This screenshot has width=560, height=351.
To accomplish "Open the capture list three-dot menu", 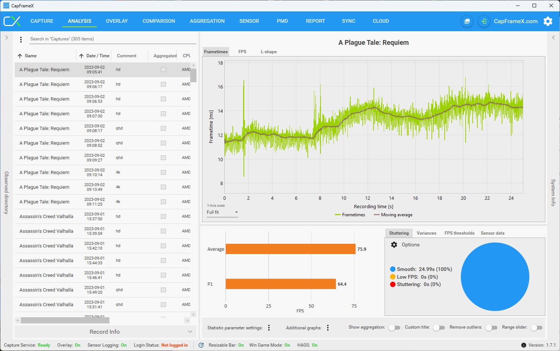I will tap(21, 39).
